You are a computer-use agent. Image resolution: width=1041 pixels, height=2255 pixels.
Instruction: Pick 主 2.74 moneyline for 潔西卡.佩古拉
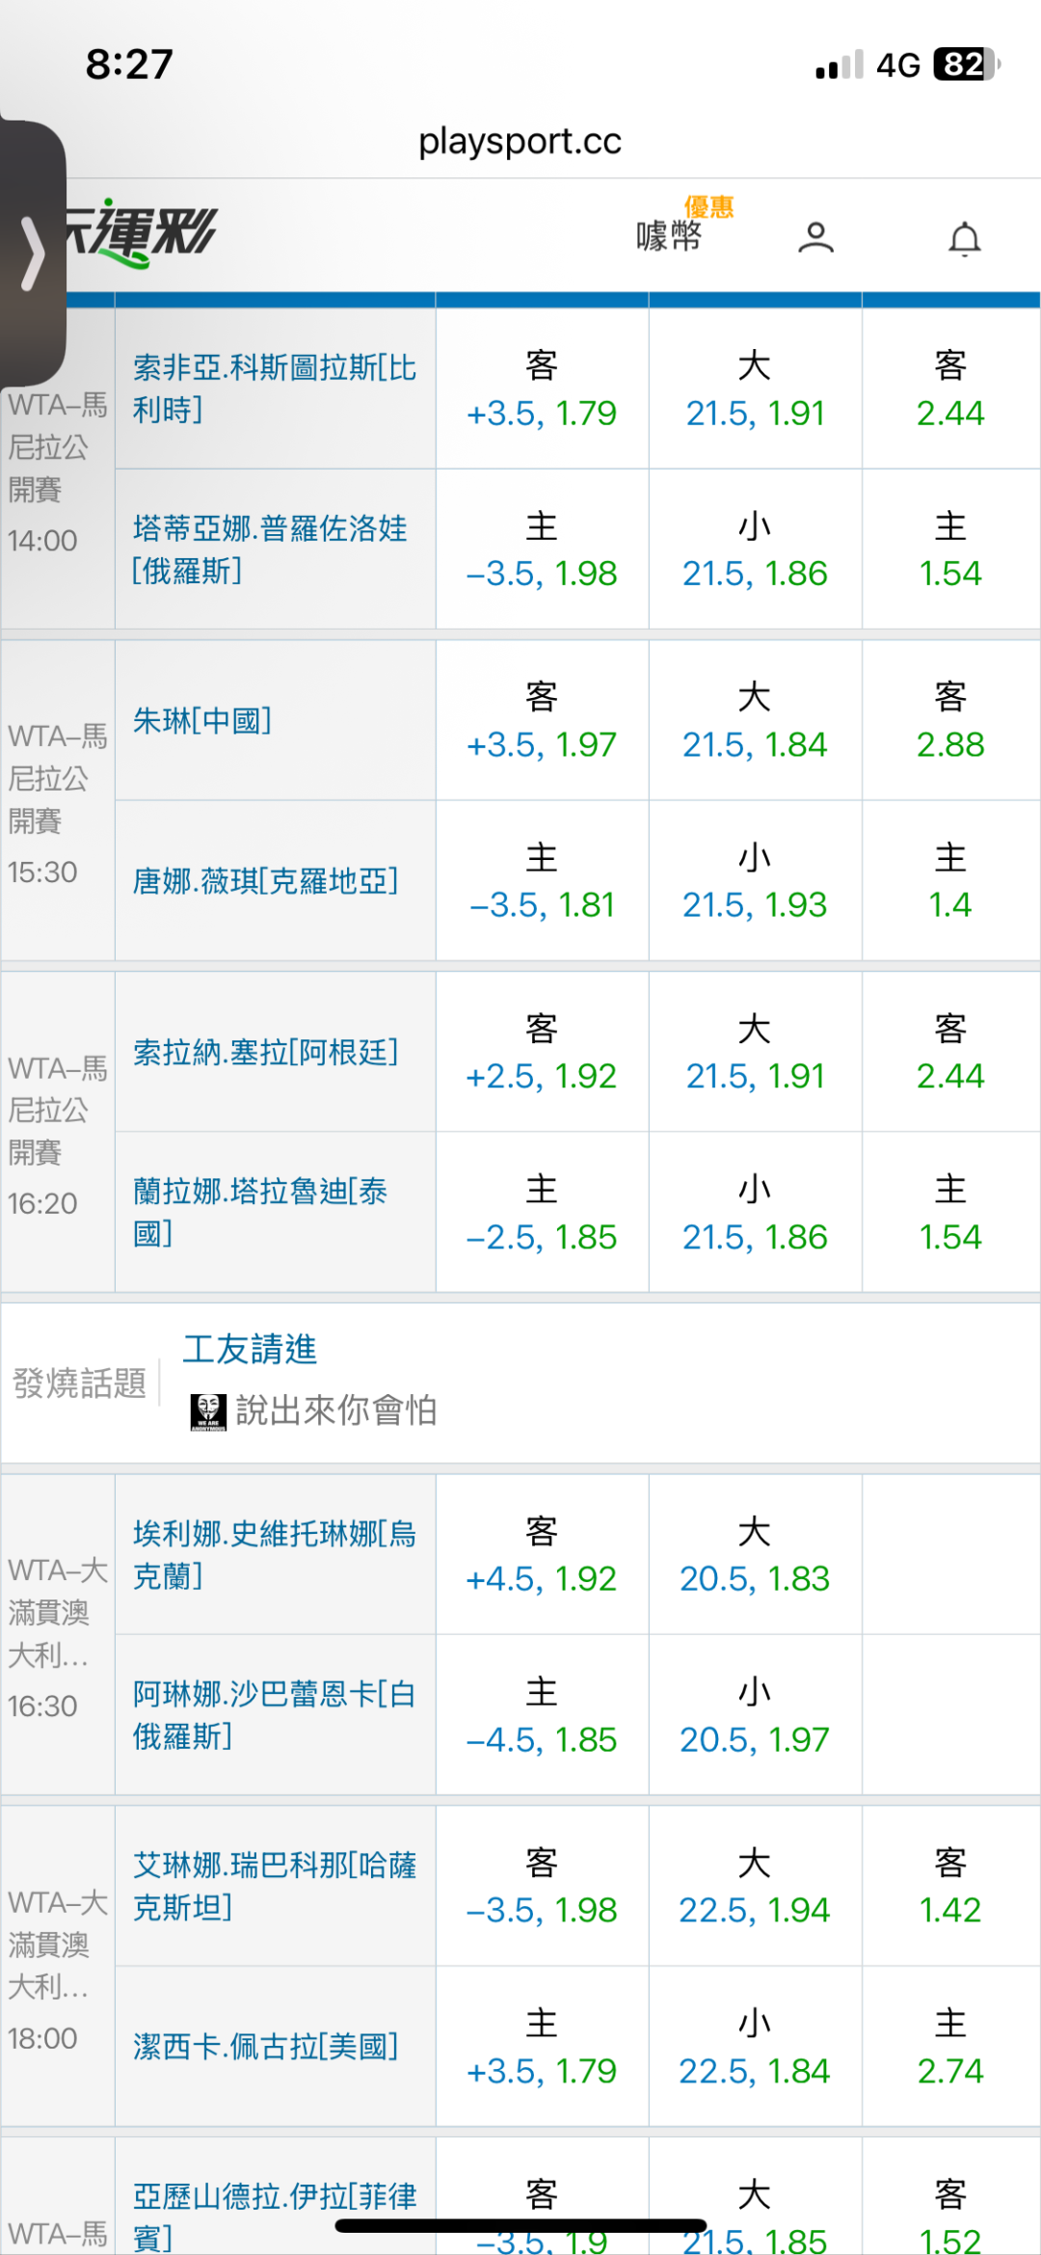949,2048
